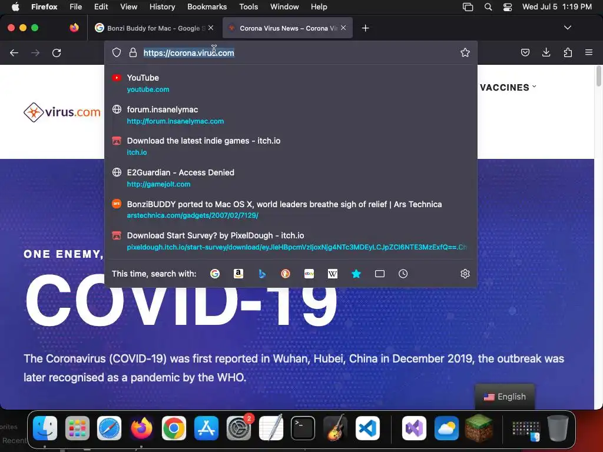The width and height of the screenshot is (603, 452).
Task: Launch Google Chrome from the Dock
Action: 174,428
